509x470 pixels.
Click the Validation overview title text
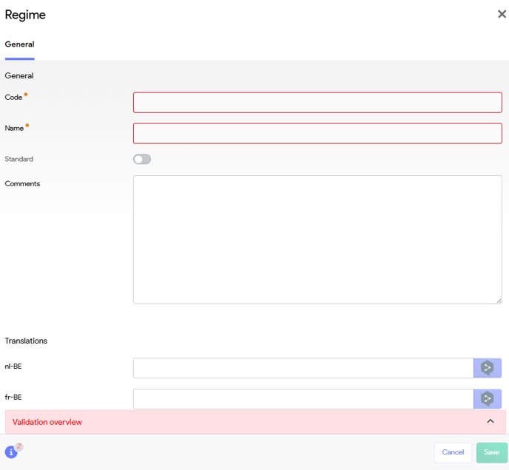[47, 422]
